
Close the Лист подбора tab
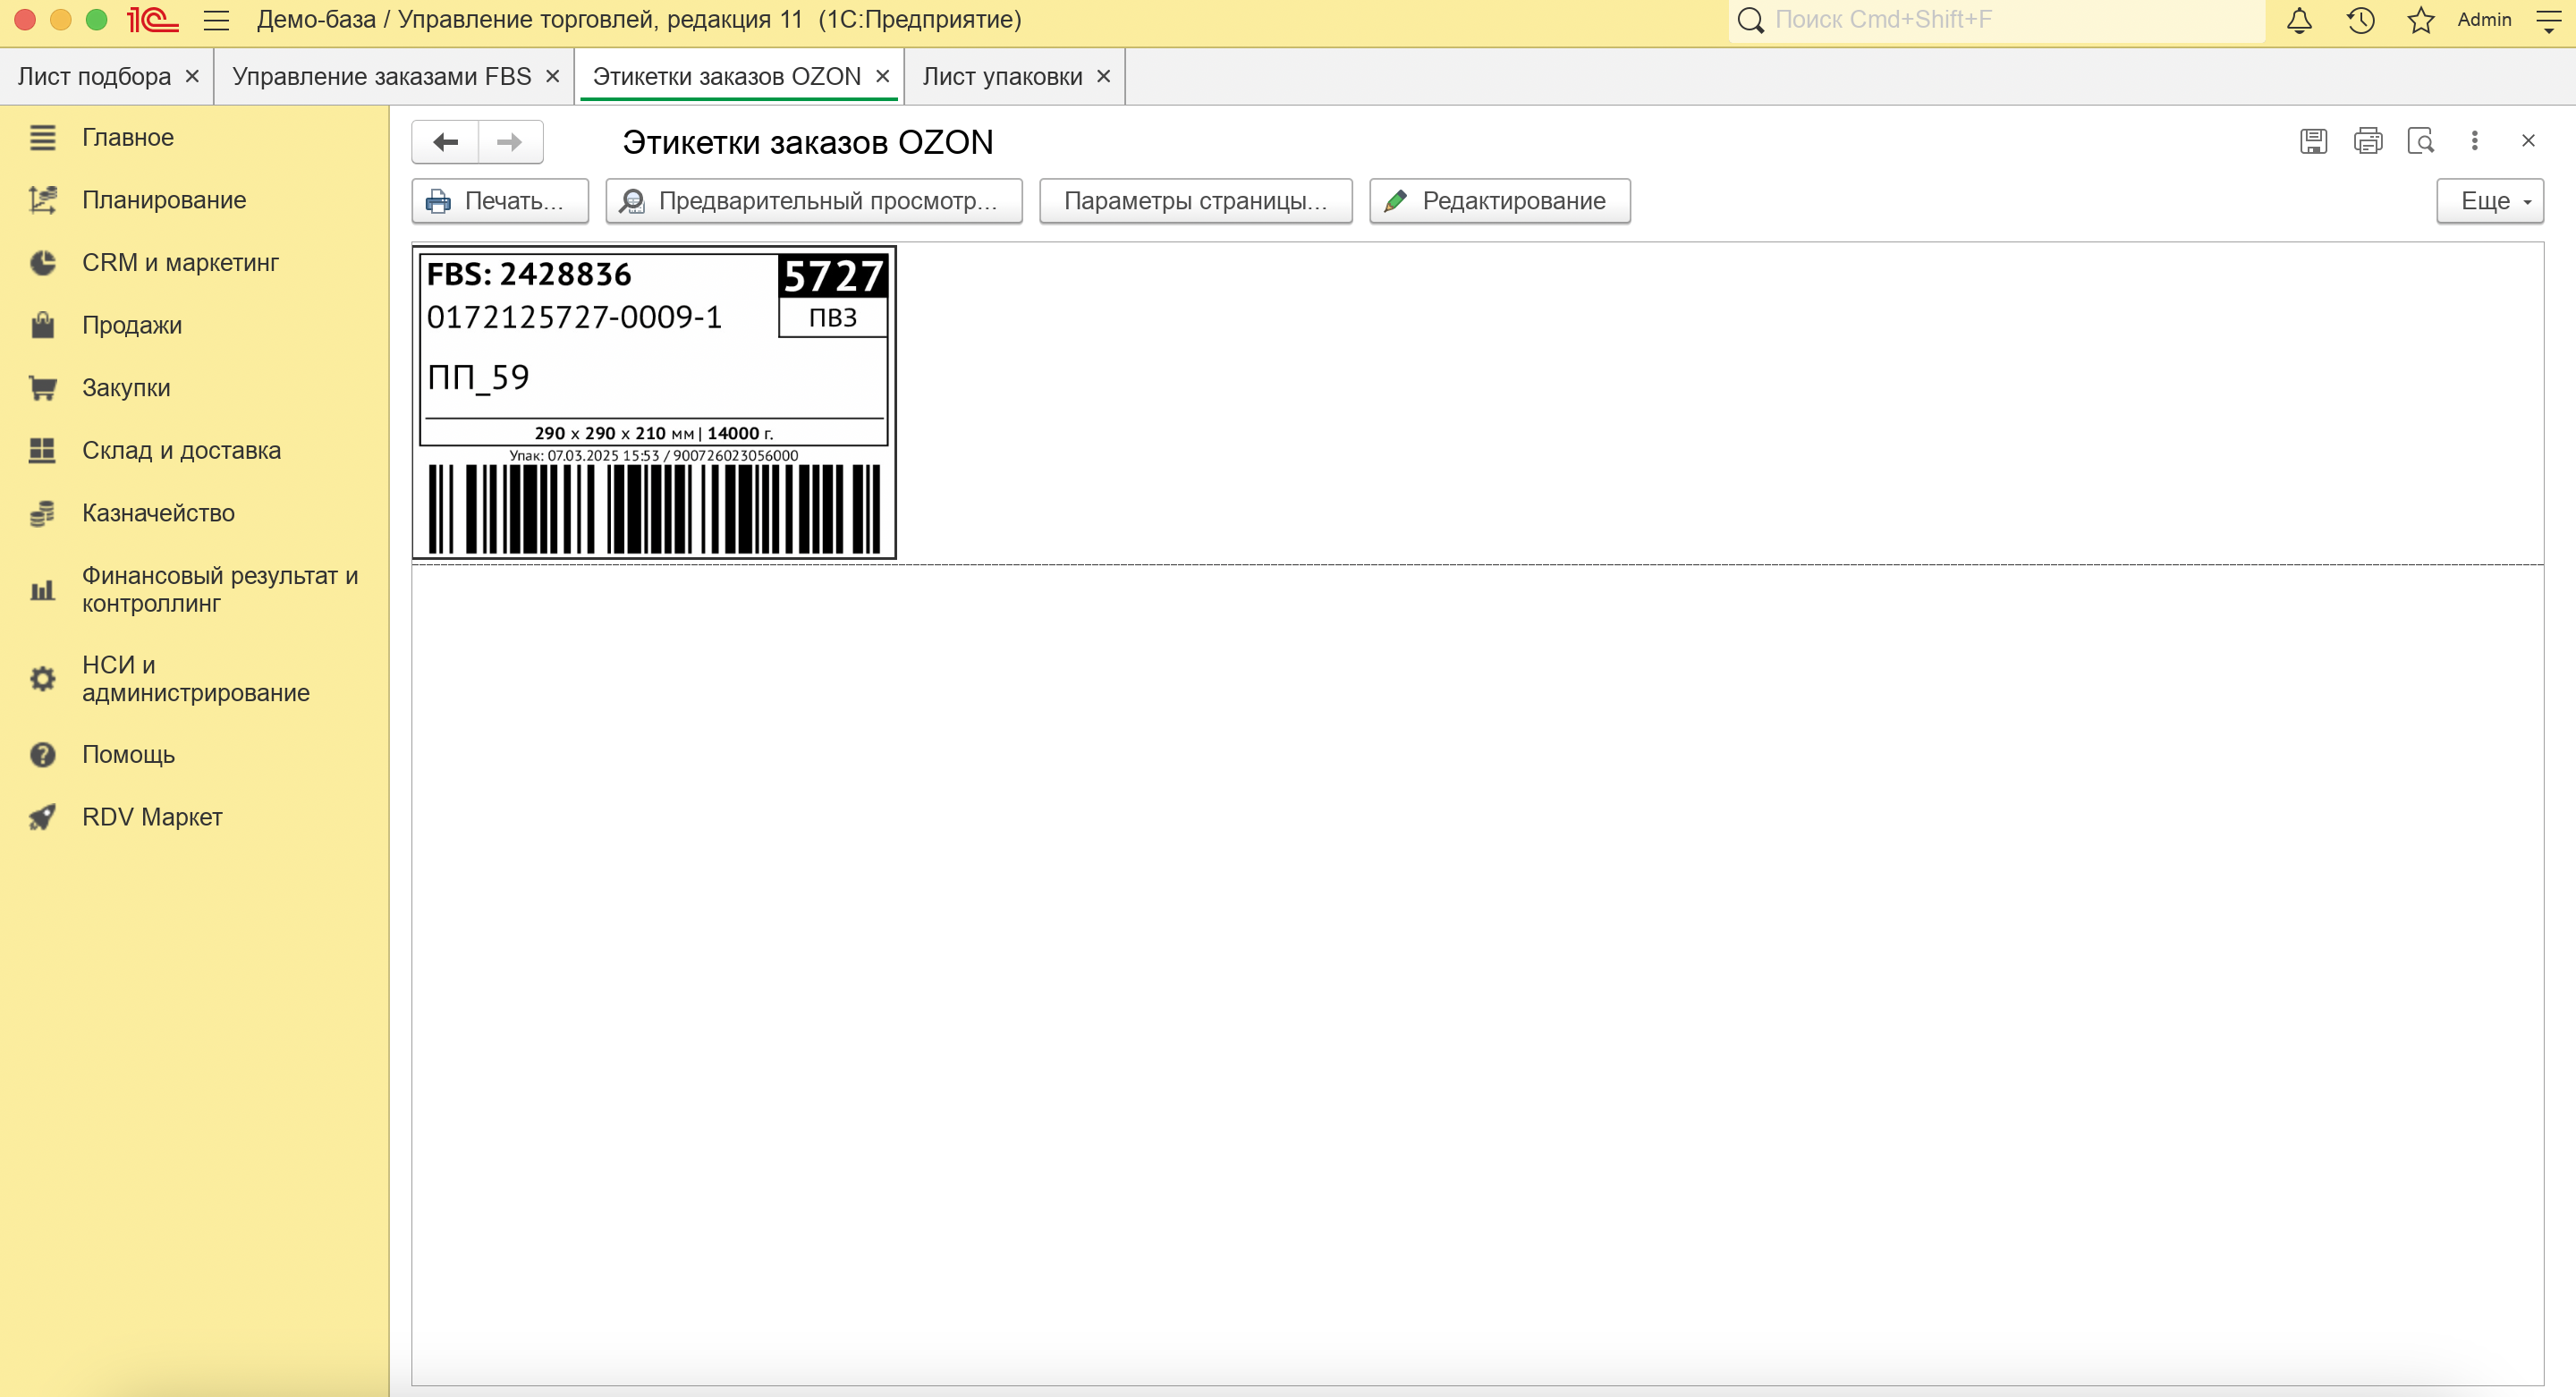[x=192, y=77]
